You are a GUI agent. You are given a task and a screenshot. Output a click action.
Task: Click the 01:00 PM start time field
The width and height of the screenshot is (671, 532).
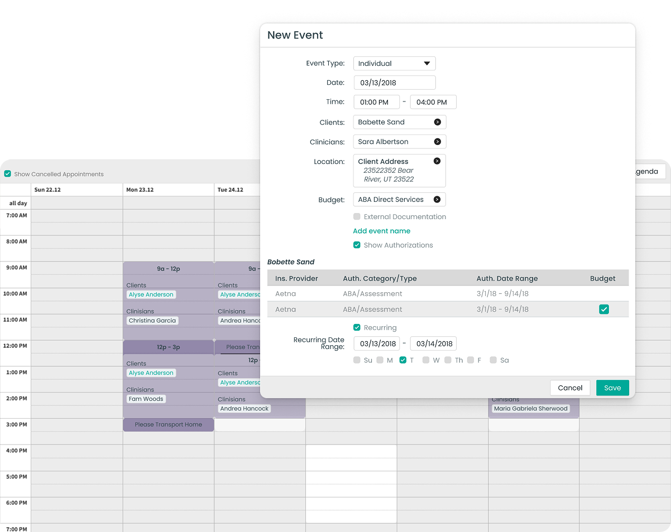(376, 102)
